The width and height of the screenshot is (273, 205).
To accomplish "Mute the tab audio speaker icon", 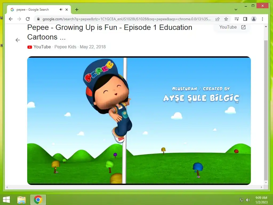I will click(61, 10).
